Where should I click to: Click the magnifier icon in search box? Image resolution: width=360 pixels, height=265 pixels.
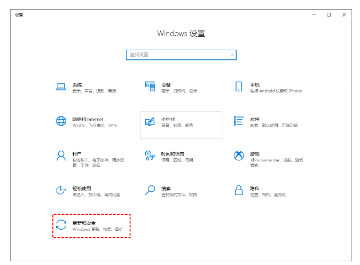click(x=231, y=54)
